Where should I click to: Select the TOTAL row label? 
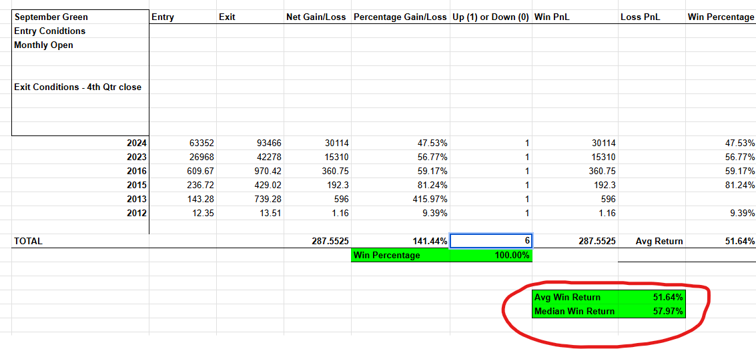(81, 241)
